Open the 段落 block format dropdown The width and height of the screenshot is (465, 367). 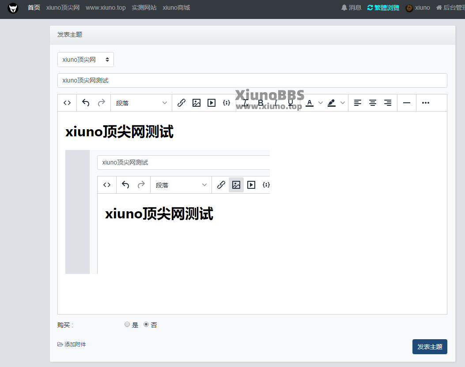coord(141,103)
